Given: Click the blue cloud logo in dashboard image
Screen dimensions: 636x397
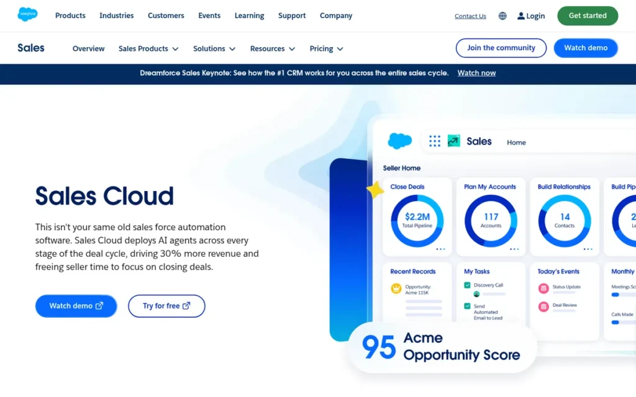Looking at the screenshot, I should coord(400,141).
